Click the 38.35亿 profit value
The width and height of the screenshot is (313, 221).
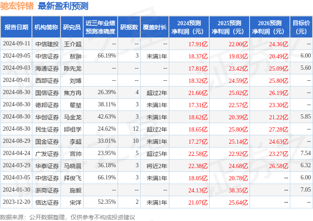[x=238, y=190]
